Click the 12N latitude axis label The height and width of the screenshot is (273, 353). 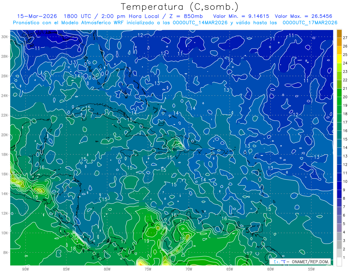pos(5,213)
